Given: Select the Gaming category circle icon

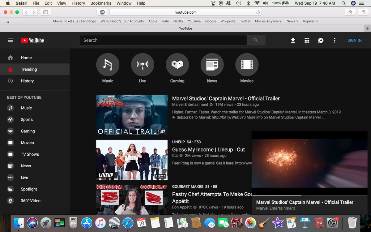Looking at the screenshot, I should (177, 65).
